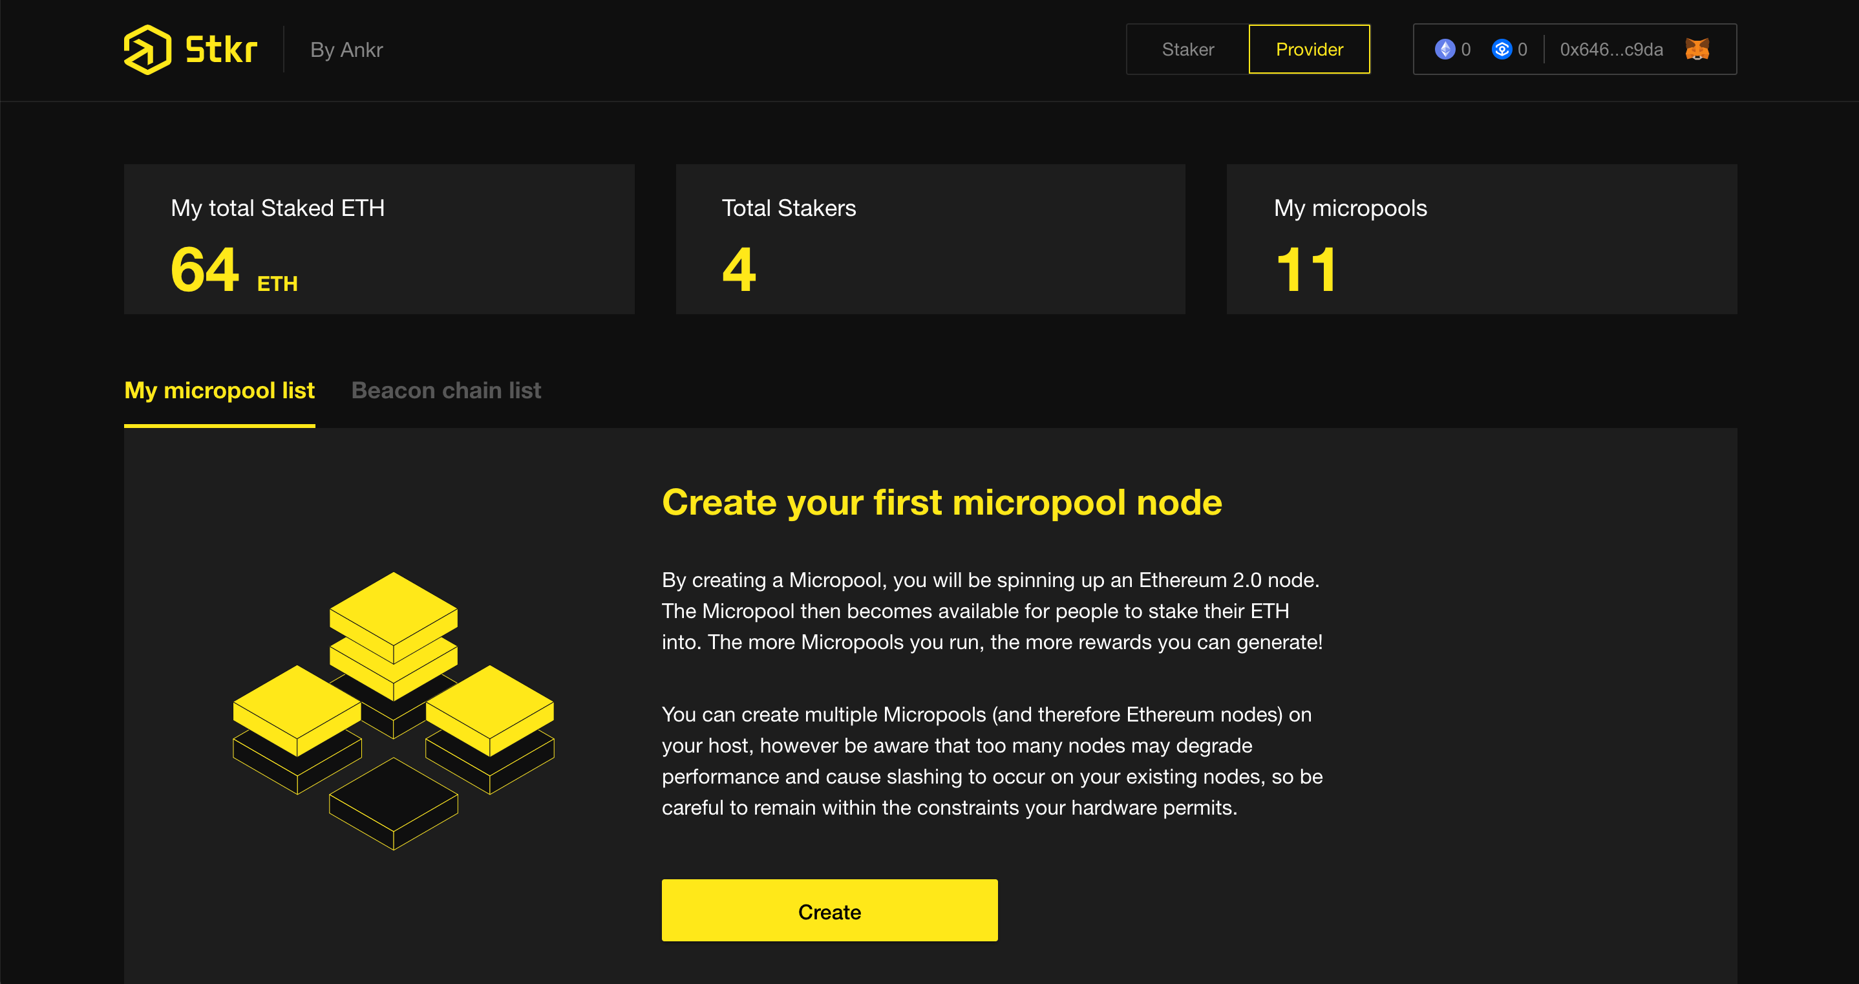Click the yellow stacked blocks micropool illustration
1859x984 pixels.
click(x=393, y=711)
